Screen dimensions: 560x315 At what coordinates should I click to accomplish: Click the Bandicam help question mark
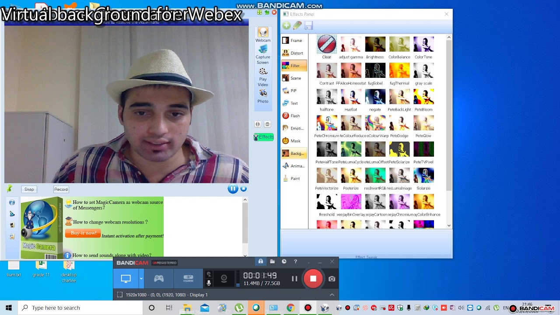(x=295, y=262)
